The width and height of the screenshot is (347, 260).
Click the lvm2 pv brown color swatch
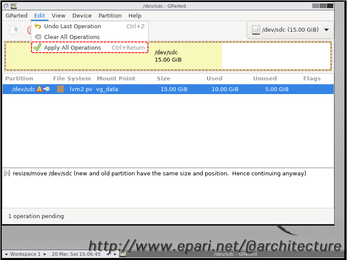pos(60,89)
